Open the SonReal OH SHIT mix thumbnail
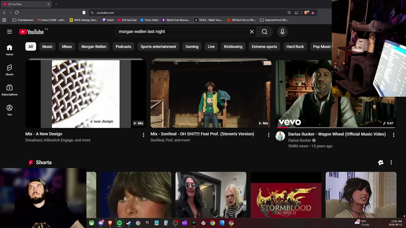 point(211,94)
